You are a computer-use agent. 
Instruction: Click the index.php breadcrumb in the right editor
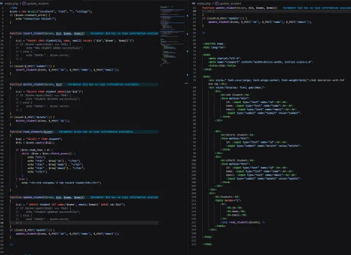(204, 4)
